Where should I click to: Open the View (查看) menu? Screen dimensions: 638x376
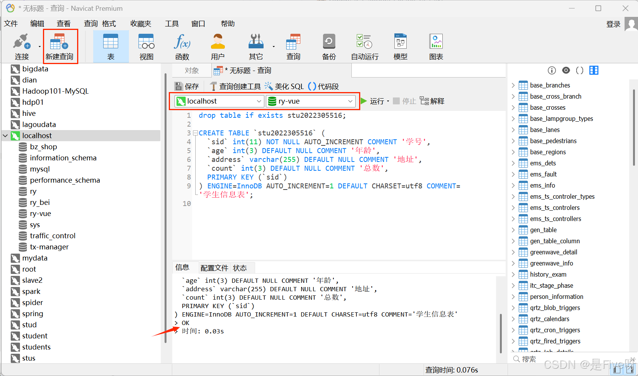tap(64, 24)
